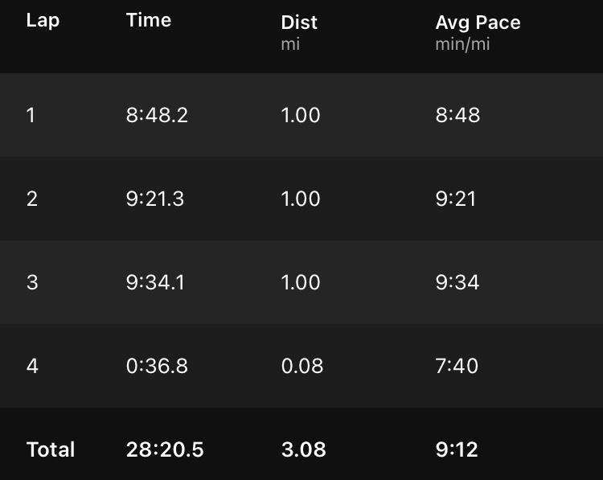Select lap 2 row number

click(32, 199)
